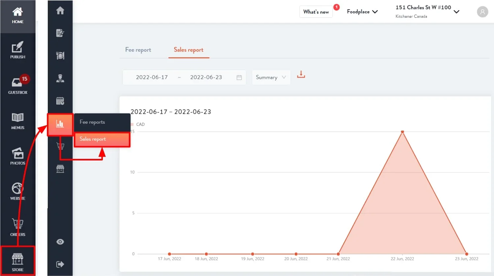Viewport: 494px width, 276px height.
Task: Open the STORE section
Action: (18, 261)
